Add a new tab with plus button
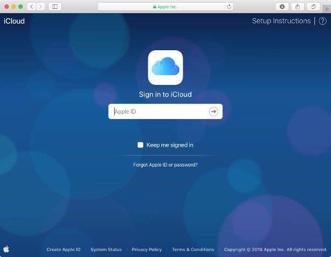The width and height of the screenshot is (331, 257). (x=327, y=9)
